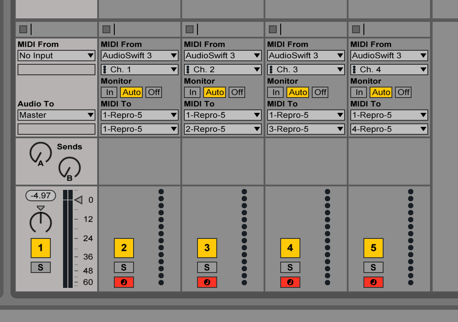Image resolution: width=458 pixels, height=322 pixels.
Task: Solo track 4
Action: click(x=290, y=267)
